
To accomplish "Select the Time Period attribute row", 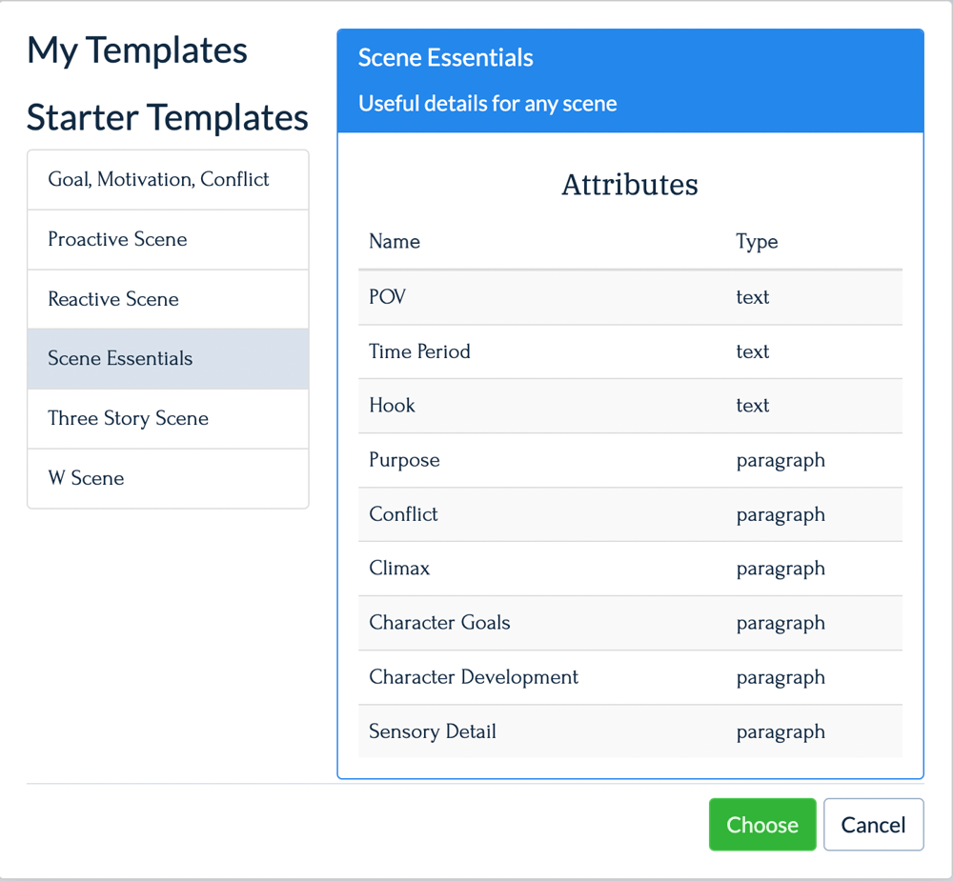I will [629, 351].
